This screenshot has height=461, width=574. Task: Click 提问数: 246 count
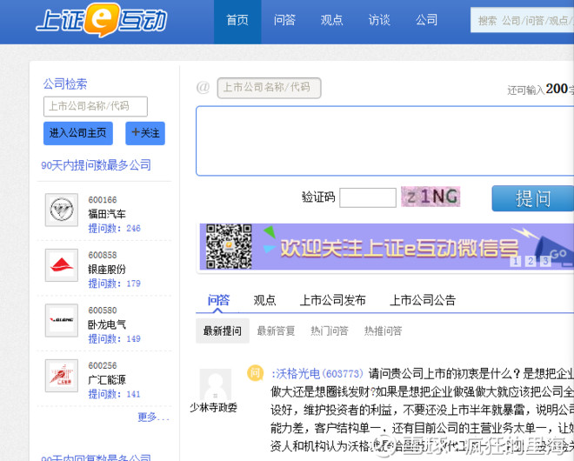[x=114, y=229]
